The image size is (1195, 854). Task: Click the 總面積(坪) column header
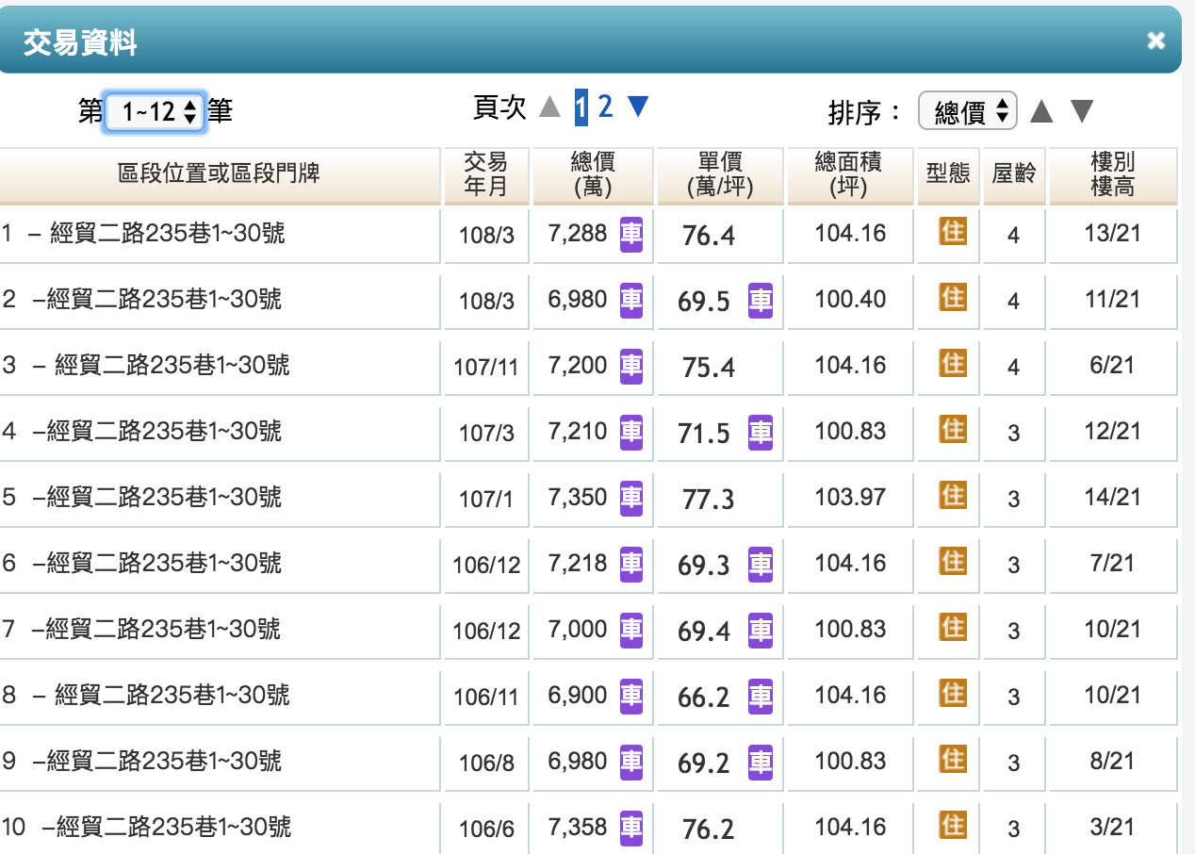pyautogui.click(x=849, y=174)
